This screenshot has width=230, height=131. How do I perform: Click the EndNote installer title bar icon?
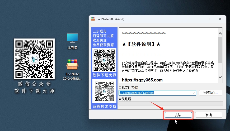click(93, 19)
